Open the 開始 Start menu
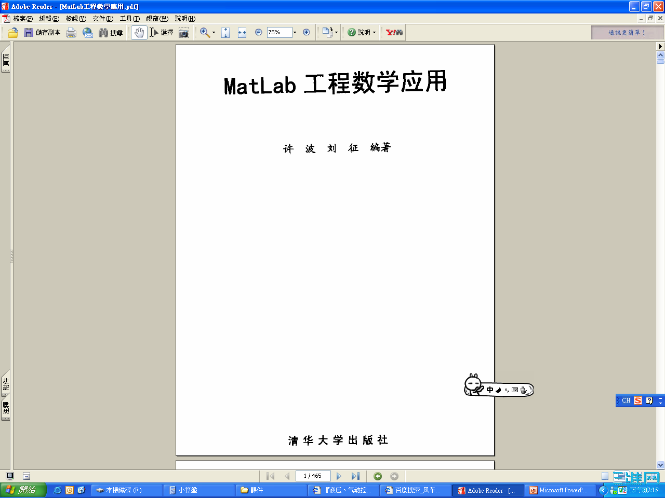The image size is (665, 498). click(23, 490)
